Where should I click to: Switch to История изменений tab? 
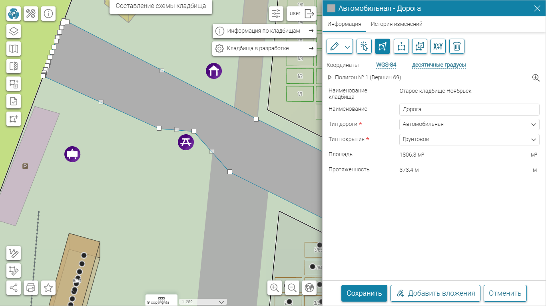tap(396, 24)
